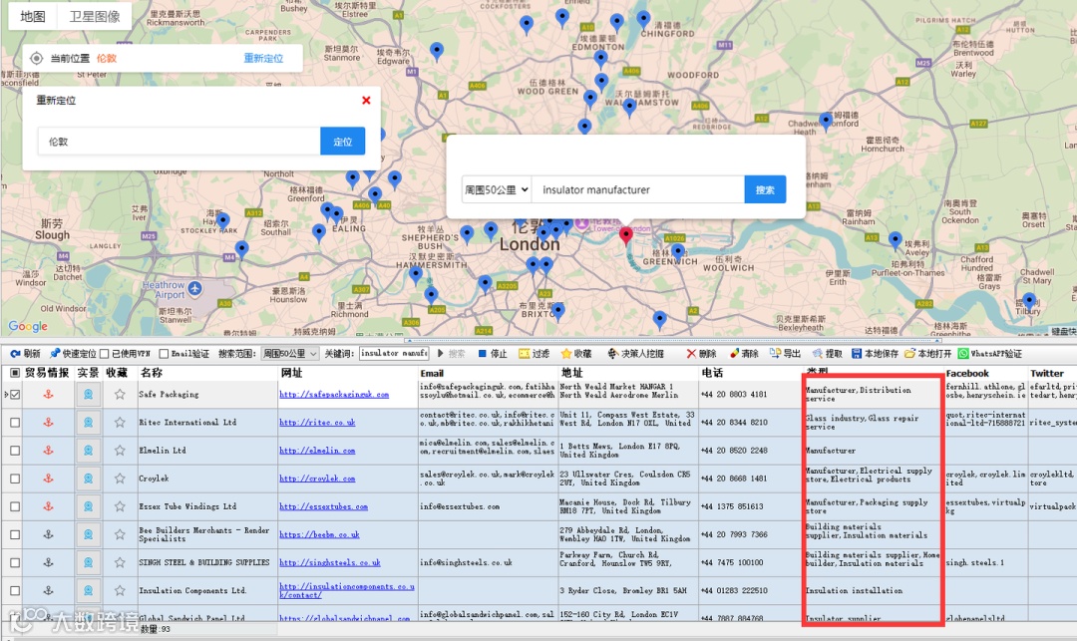This screenshot has width=1077, height=641.
Task: Uncheck the Safe Packaging row checkbox
Action: click(x=15, y=394)
